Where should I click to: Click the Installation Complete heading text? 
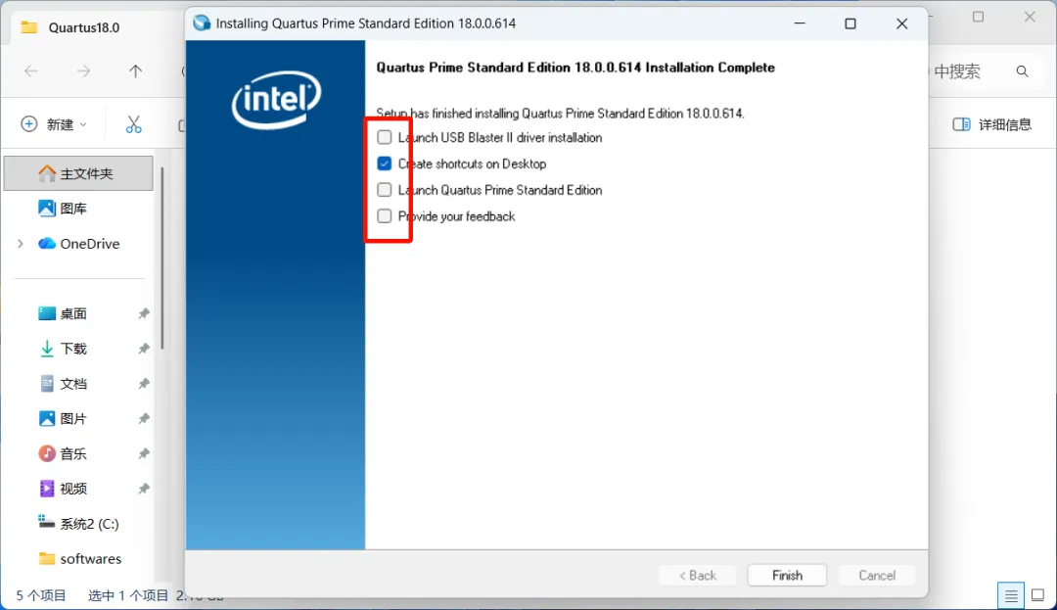tap(575, 68)
